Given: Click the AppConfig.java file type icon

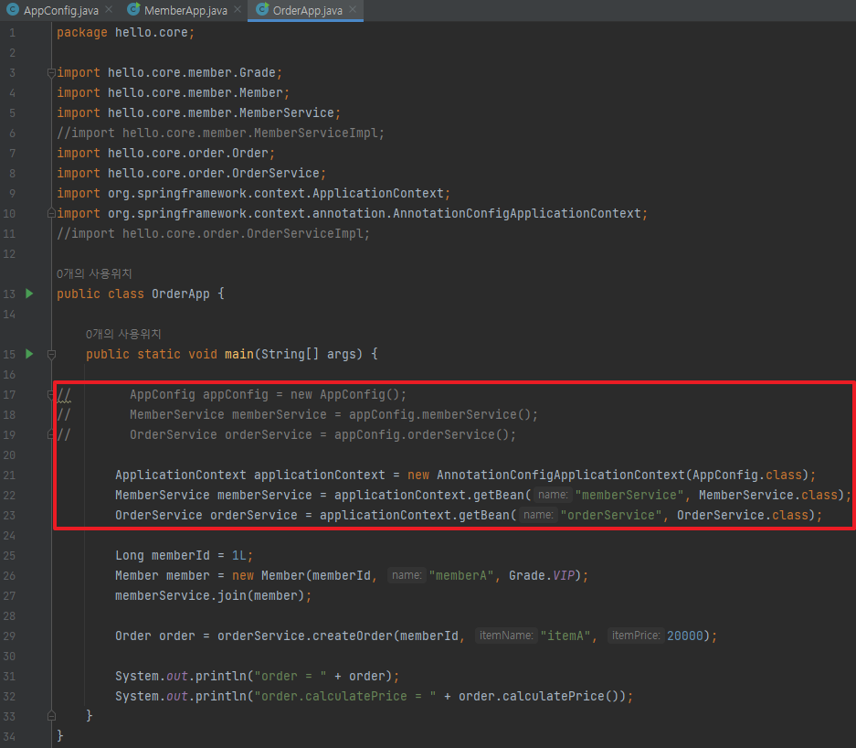Looking at the screenshot, I should coord(12,9).
